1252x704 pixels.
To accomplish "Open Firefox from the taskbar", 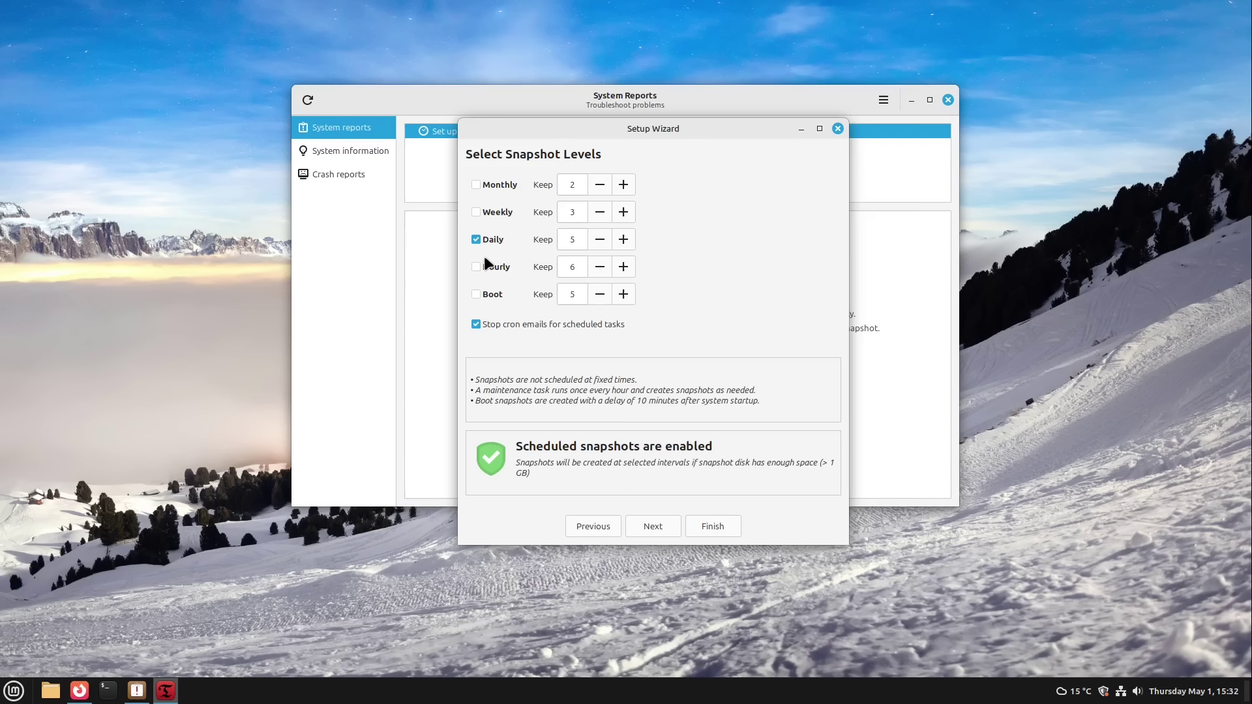I will (79, 690).
